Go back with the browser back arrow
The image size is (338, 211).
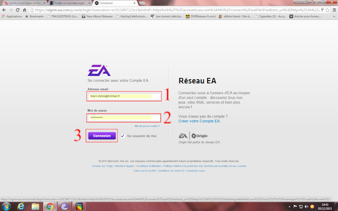4,10
